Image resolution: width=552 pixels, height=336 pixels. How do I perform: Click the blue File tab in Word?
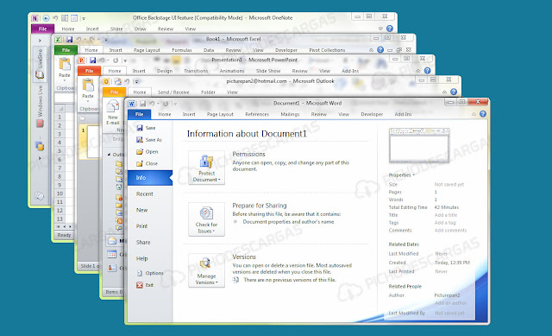point(140,114)
